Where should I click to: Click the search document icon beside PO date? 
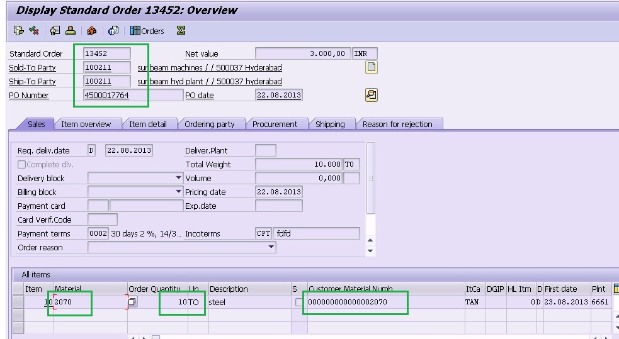[x=372, y=95]
